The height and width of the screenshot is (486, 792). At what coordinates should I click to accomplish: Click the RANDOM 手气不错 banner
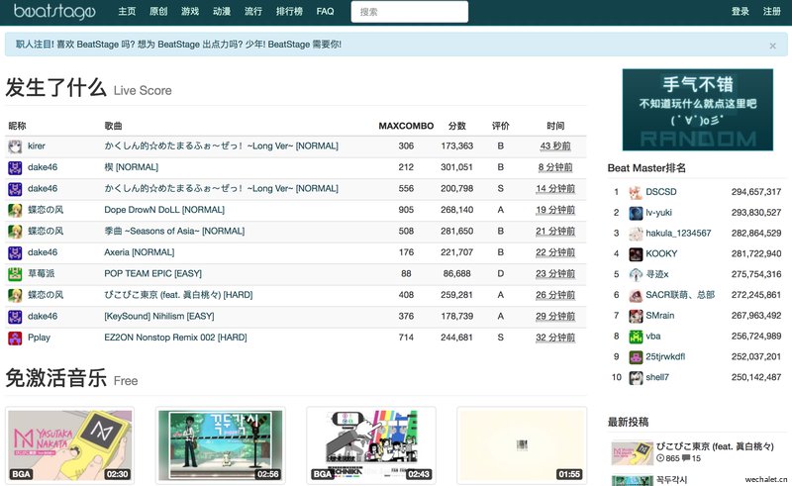point(698,110)
